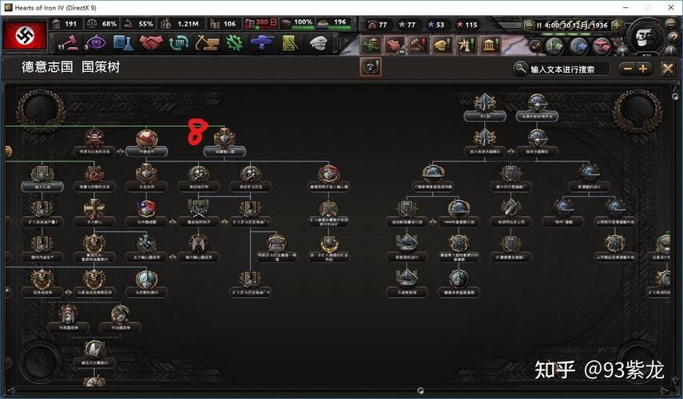The image size is (683, 399).
Task: Click the blue-arrow map mode button
Action: tap(578, 45)
